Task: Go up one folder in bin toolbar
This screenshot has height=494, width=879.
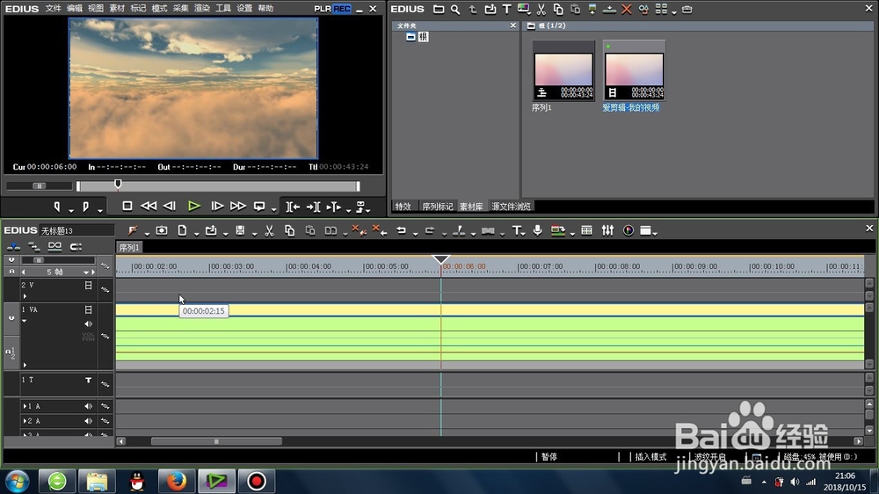Action: (473, 10)
